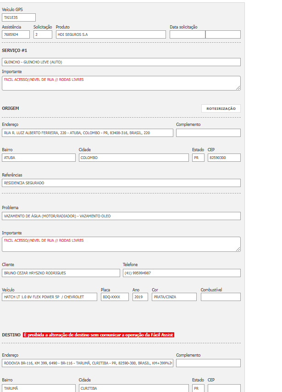Click the Data solicitação date field
This screenshot has height=392, width=282.
pyautogui.click(x=188, y=34)
